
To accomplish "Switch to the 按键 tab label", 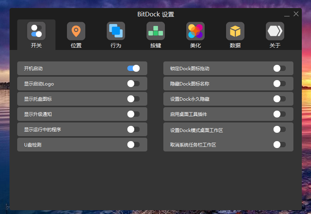I will [155, 45].
